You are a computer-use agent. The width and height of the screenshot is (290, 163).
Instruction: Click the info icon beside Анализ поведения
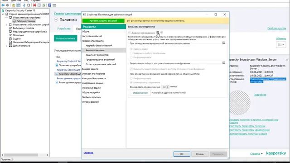[x=162, y=33]
